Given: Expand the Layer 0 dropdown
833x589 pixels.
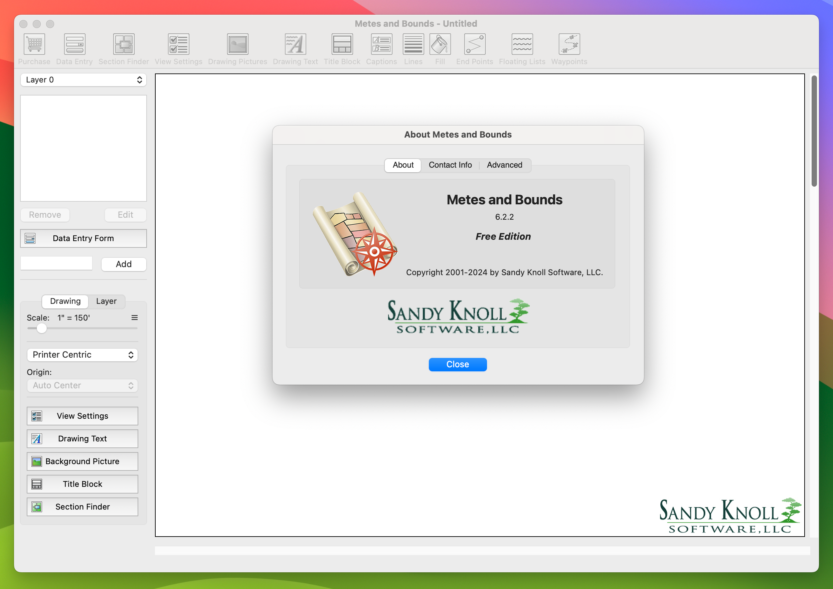Looking at the screenshot, I should click(84, 80).
